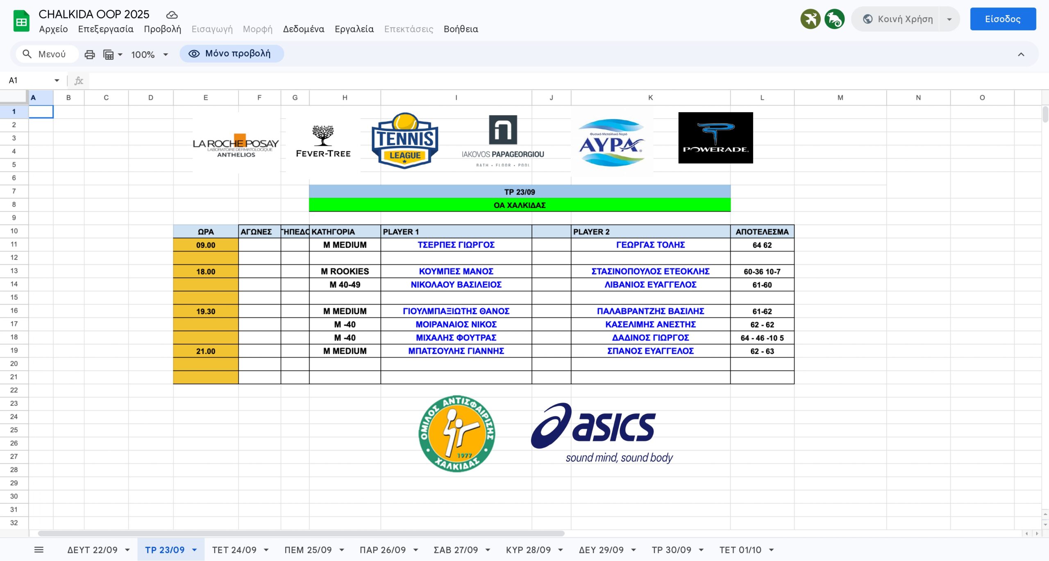Click the Μόνο προβολή view-only button
The height and width of the screenshot is (561, 1049).
232,54
